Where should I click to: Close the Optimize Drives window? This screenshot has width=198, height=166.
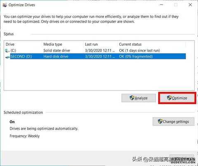pos(190,5)
